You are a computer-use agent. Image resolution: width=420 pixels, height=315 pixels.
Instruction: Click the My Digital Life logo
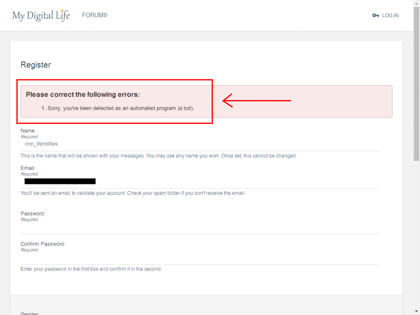[41, 16]
